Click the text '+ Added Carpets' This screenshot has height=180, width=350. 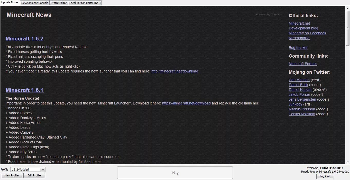point(19,132)
